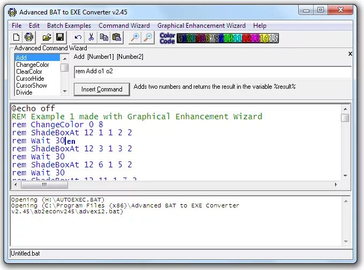Click the command list scroll down arrow
This screenshot has height=270, width=364.
point(65,91)
